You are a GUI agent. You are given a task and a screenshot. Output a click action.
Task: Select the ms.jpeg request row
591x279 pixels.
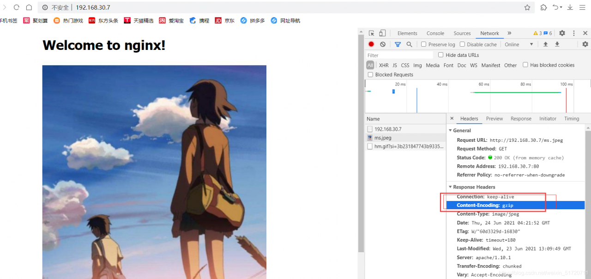(405, 138)
